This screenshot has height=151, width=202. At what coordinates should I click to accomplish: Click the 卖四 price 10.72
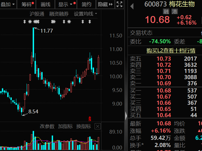tap(164, 65)
